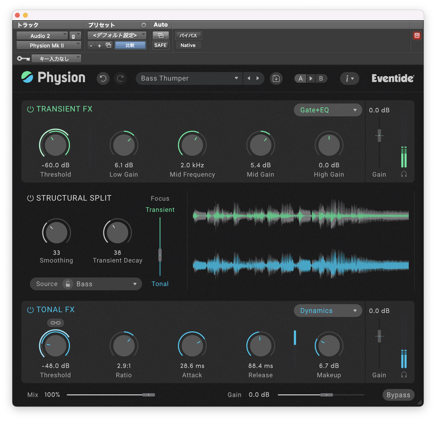Open the Physion Mk II plug-in selector
Viewport: 436px width, 421px height.
click(49, 45)
